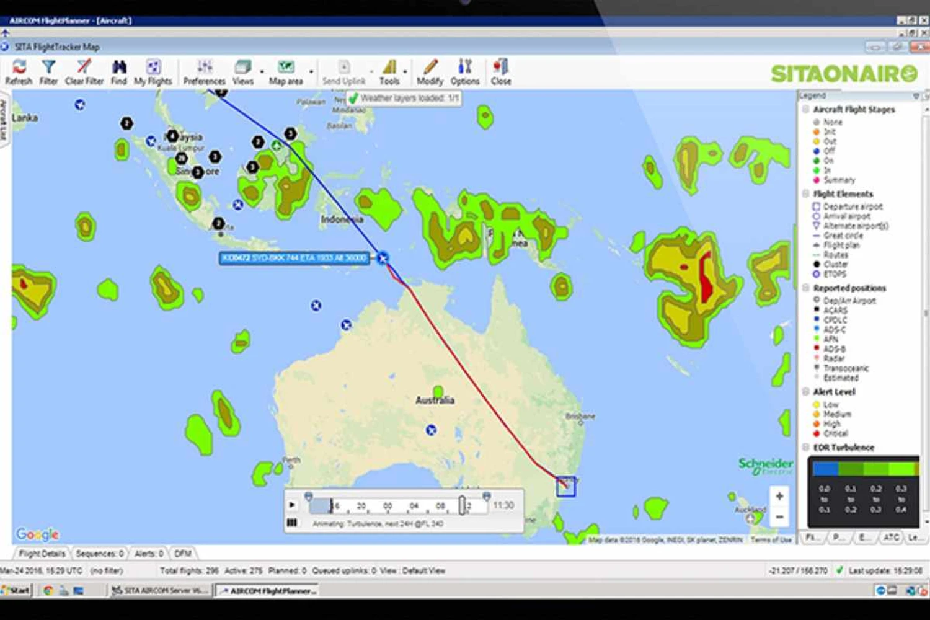
Task: Launch Chrome from quick launch bar
Action: 48,590
